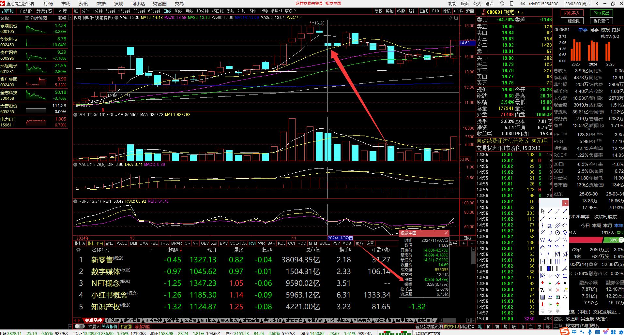Select the triangle drawing tool
This screenshot has width=624, height=335.
[557, 276]
